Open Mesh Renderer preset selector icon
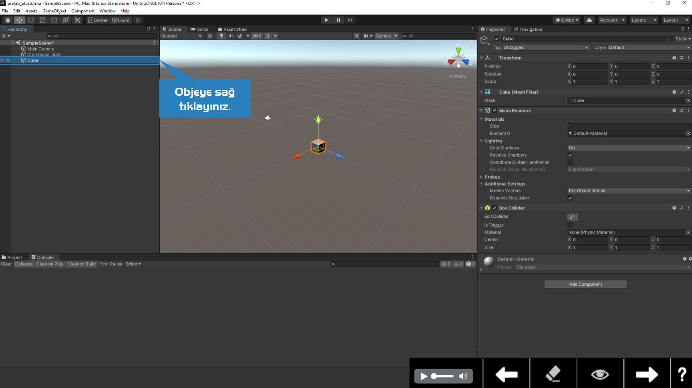 tap(681, 111)
